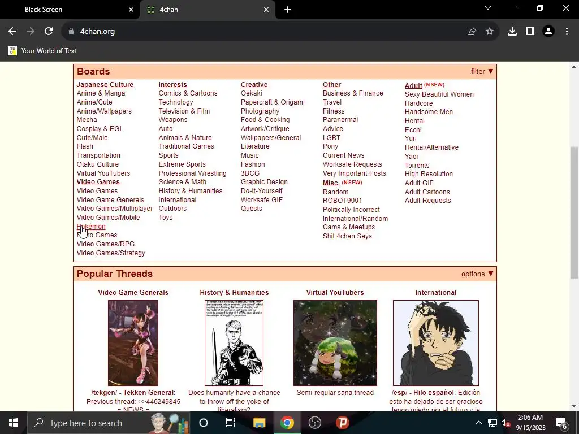Open the Chrome profile avatar
The height and width of the screenshot is (434, 579).
click(x=548, y=32)
